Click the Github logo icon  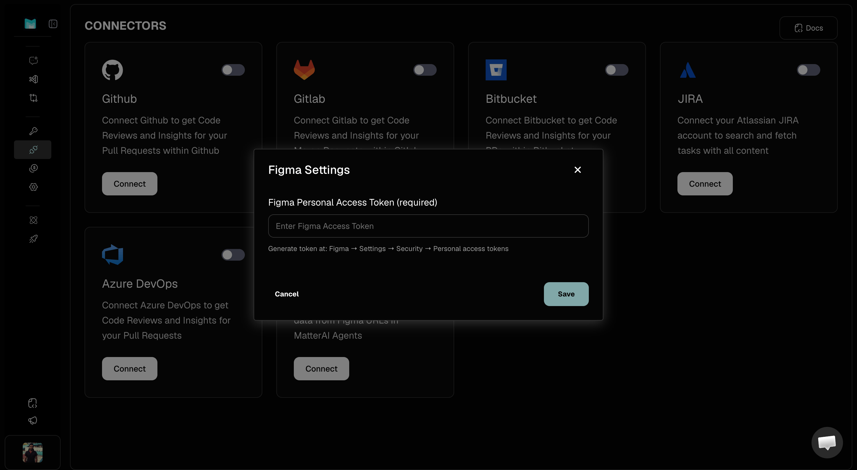(113, 70)
